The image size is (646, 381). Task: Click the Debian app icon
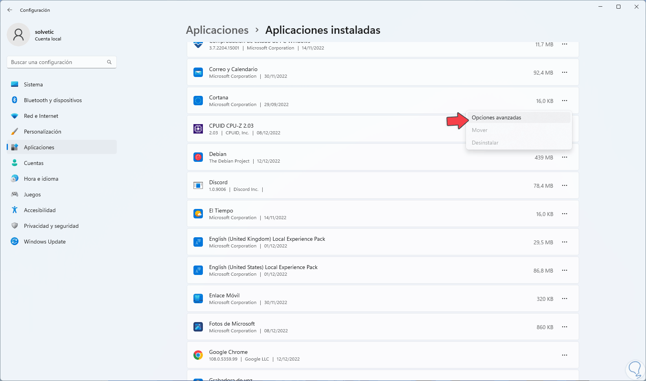click(198, 158)
